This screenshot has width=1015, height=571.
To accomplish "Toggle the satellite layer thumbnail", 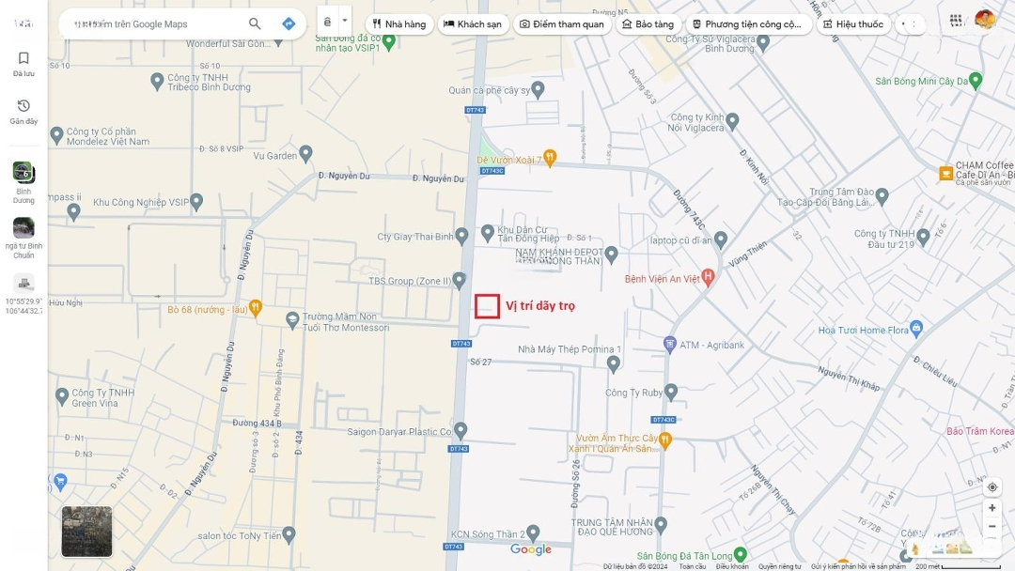I will [86, 532].
